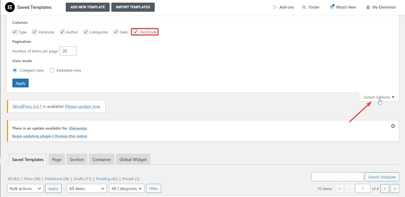
Task: Click the My Elementor user icon
Action: coord(368,7)
